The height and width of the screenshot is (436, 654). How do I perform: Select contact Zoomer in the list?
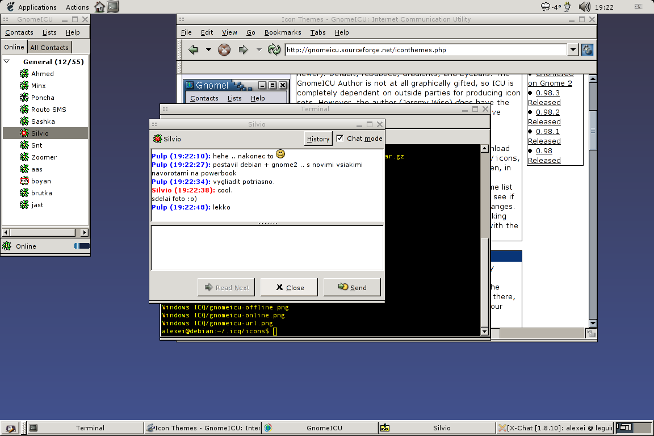pos(44,157)
